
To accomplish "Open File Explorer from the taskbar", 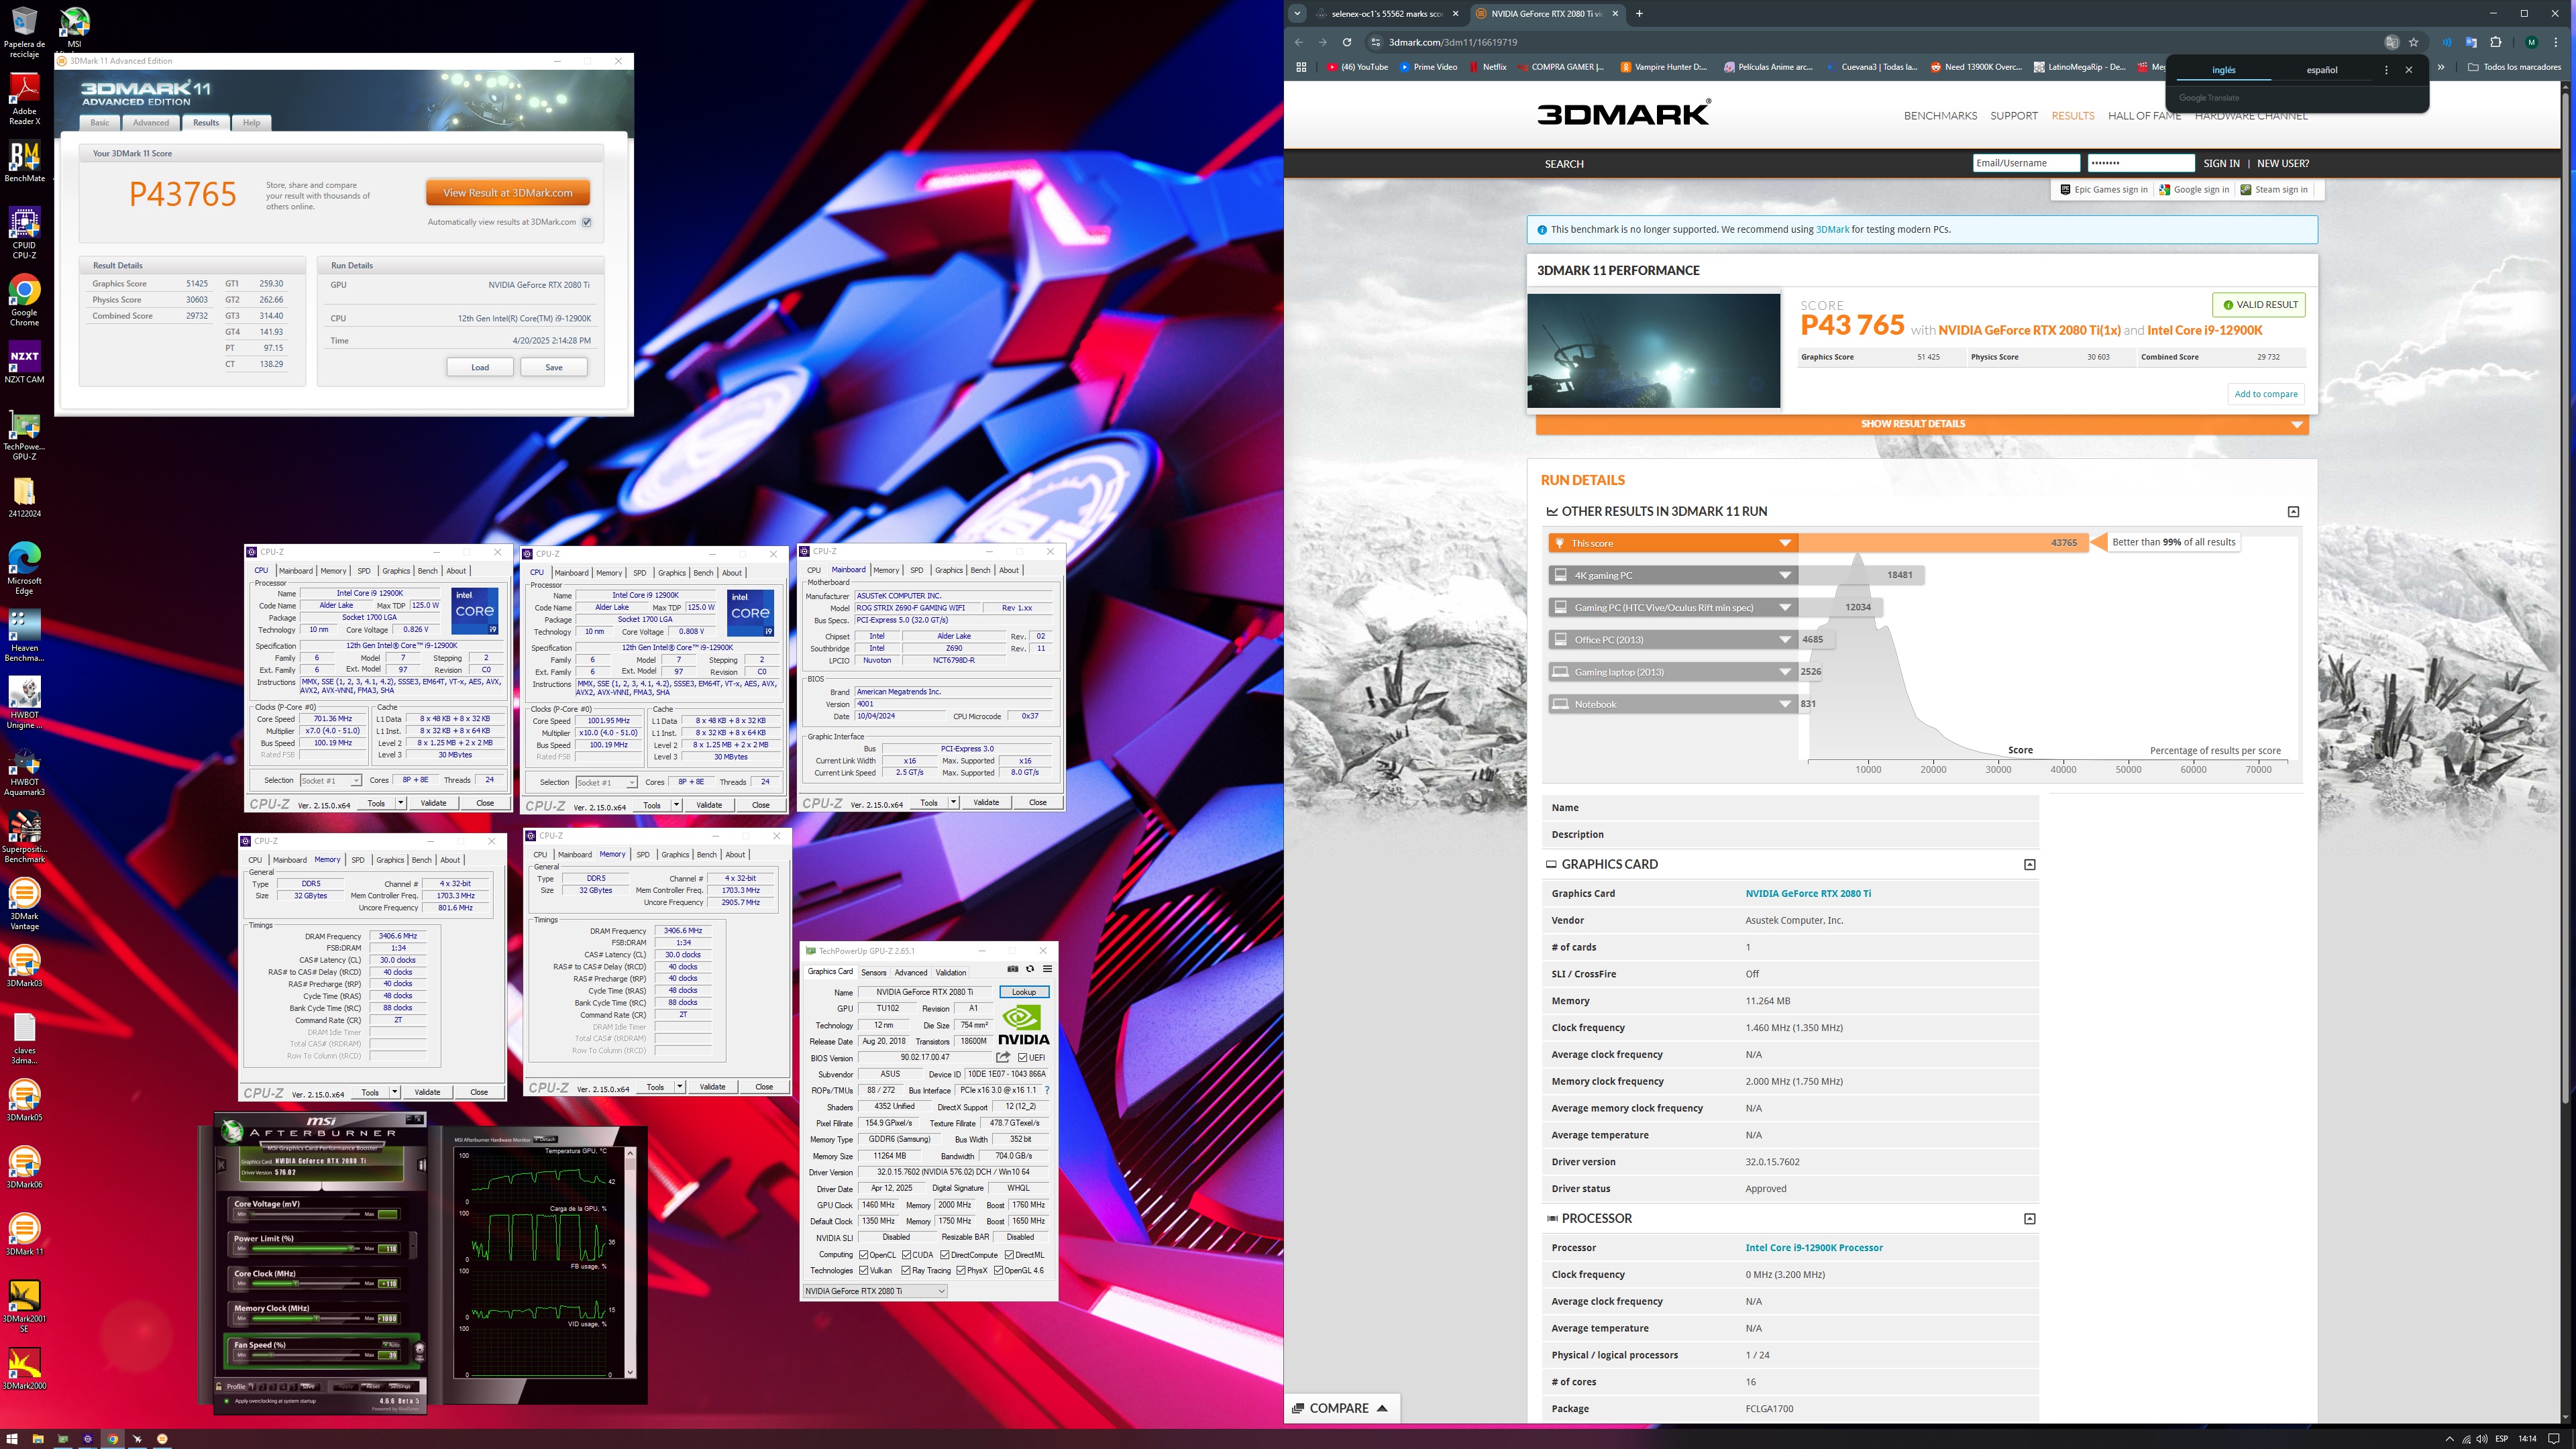I will (38, 1439).
